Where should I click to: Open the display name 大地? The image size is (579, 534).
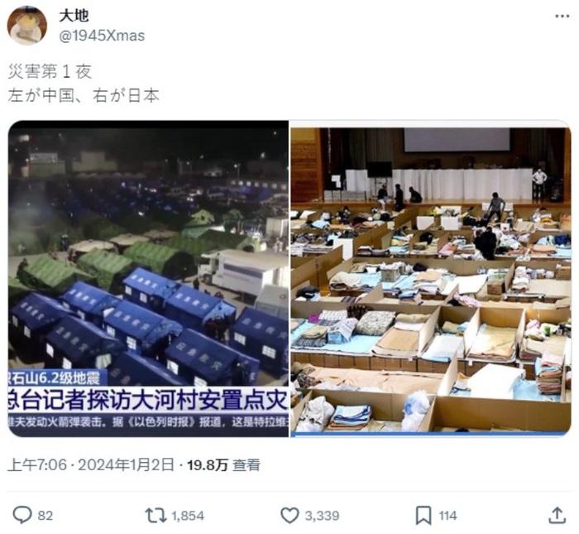(x=74, y=16)
